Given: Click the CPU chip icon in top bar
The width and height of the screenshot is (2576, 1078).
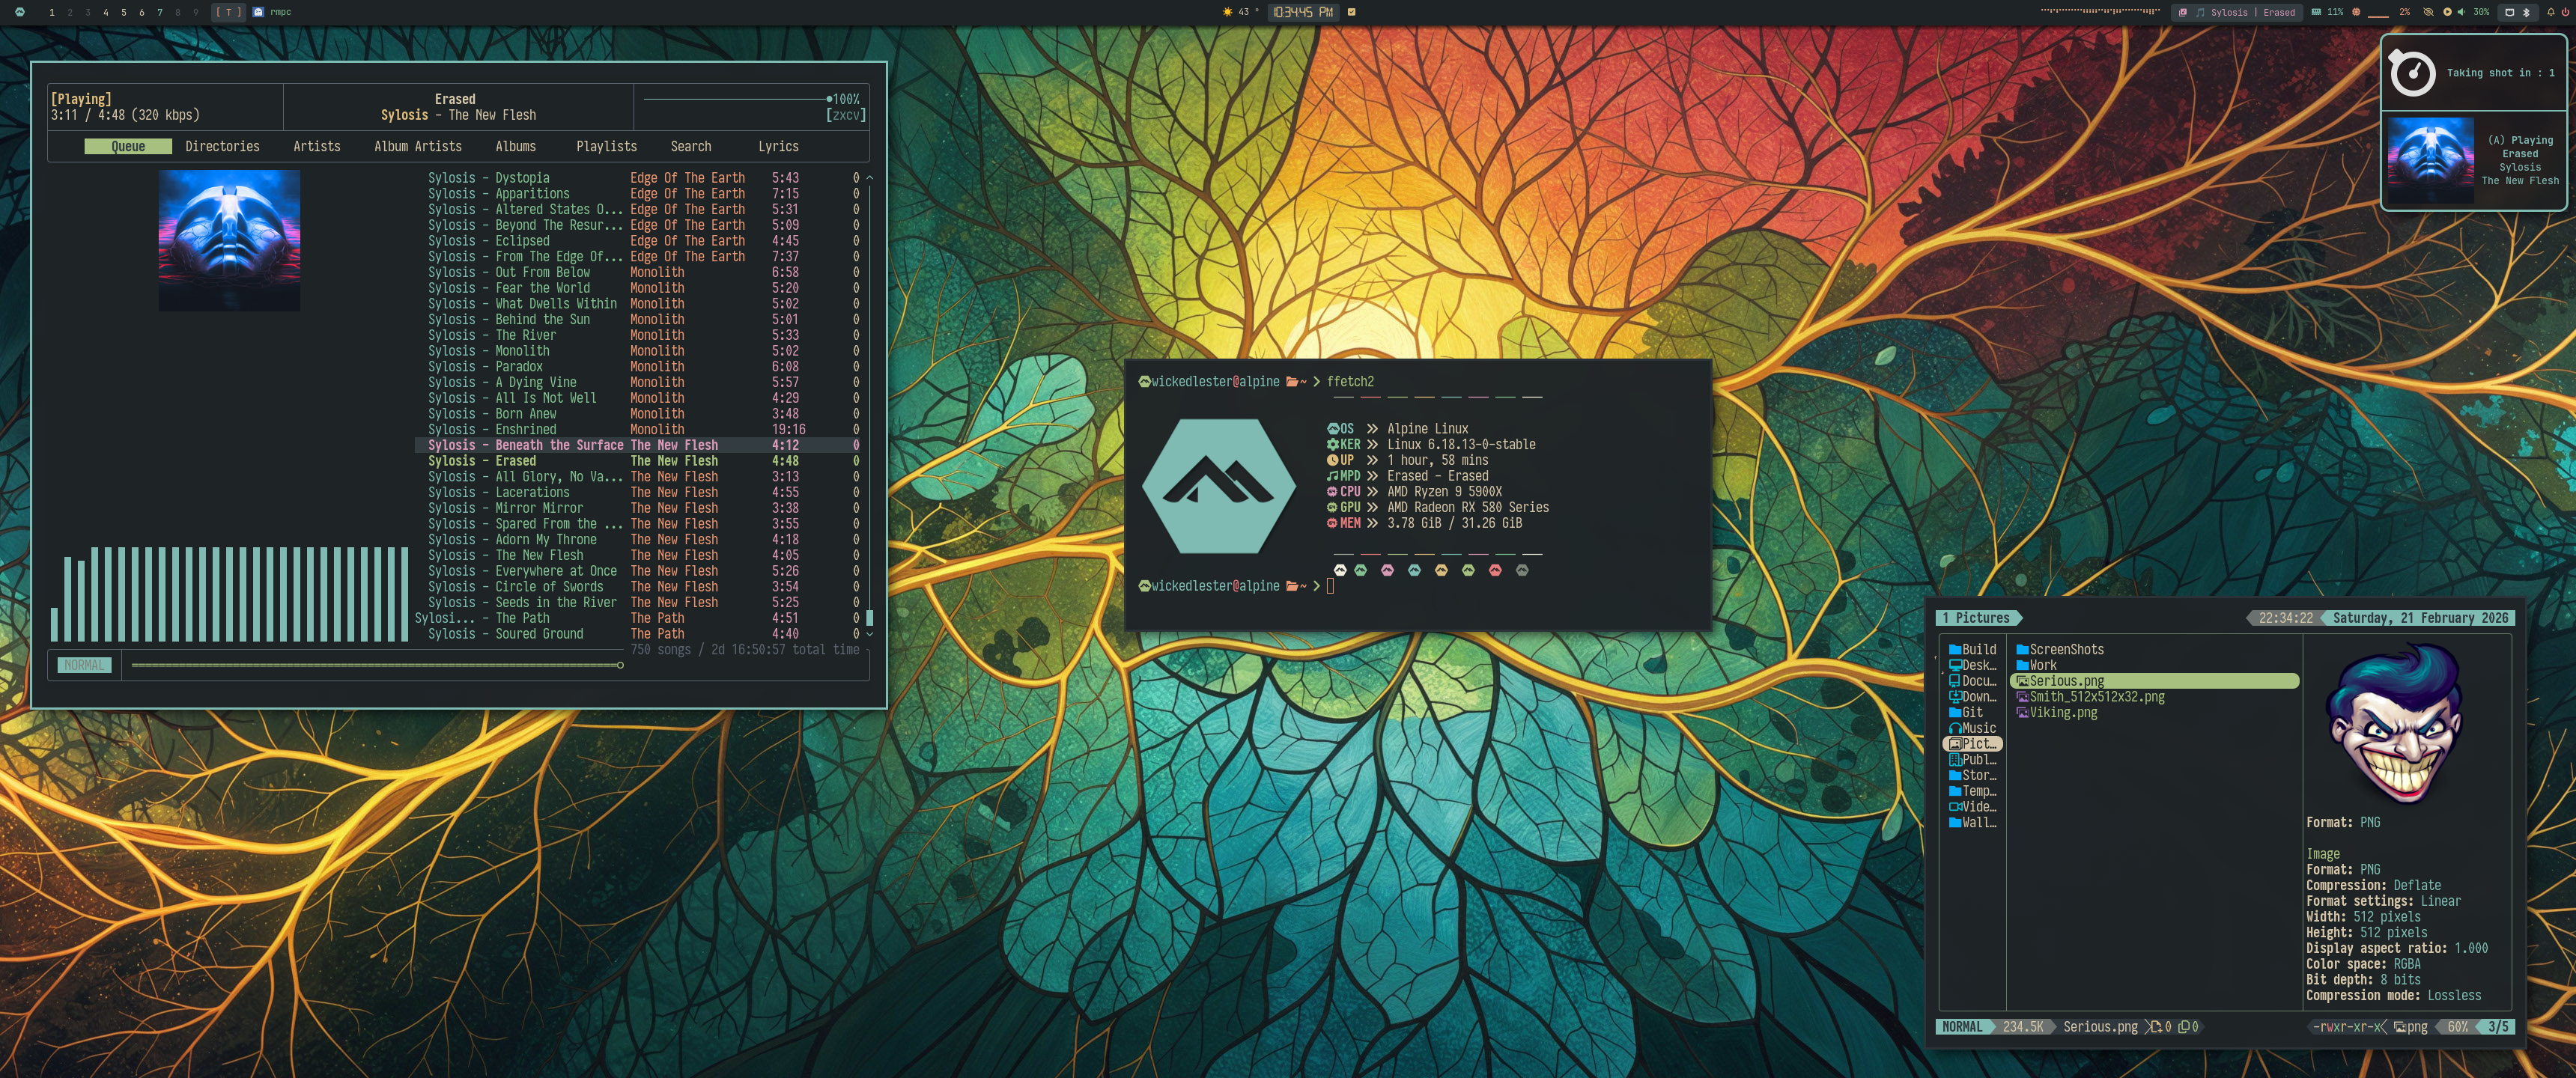Looking at the screenshot, I should click(2356, 12).
